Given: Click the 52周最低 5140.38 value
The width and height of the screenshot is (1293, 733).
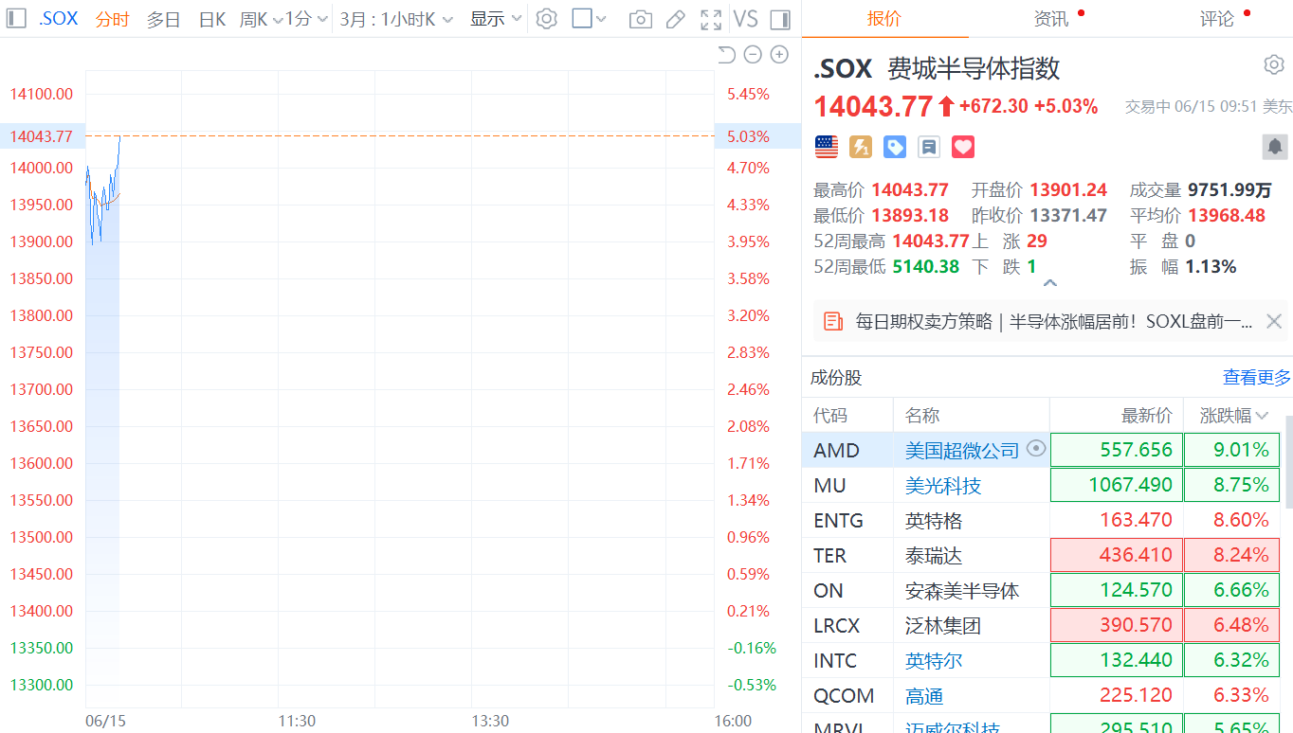Looking at the screenshot, I should [x=926, y=266].
